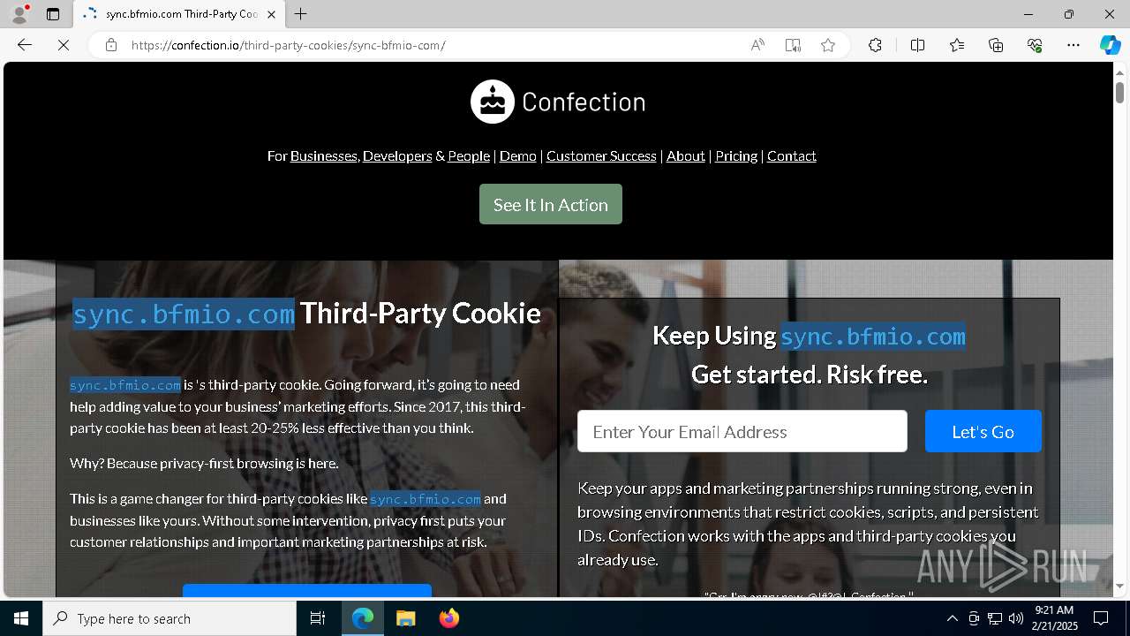Open About navigation link

[686, 155]
